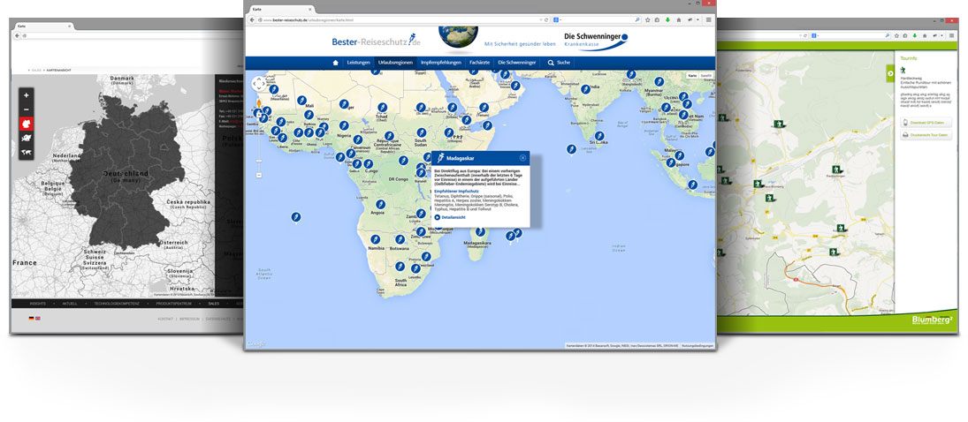Open Die Schwenninger menu item
This screenshot has width=968, height=422.
click(517, 63)
